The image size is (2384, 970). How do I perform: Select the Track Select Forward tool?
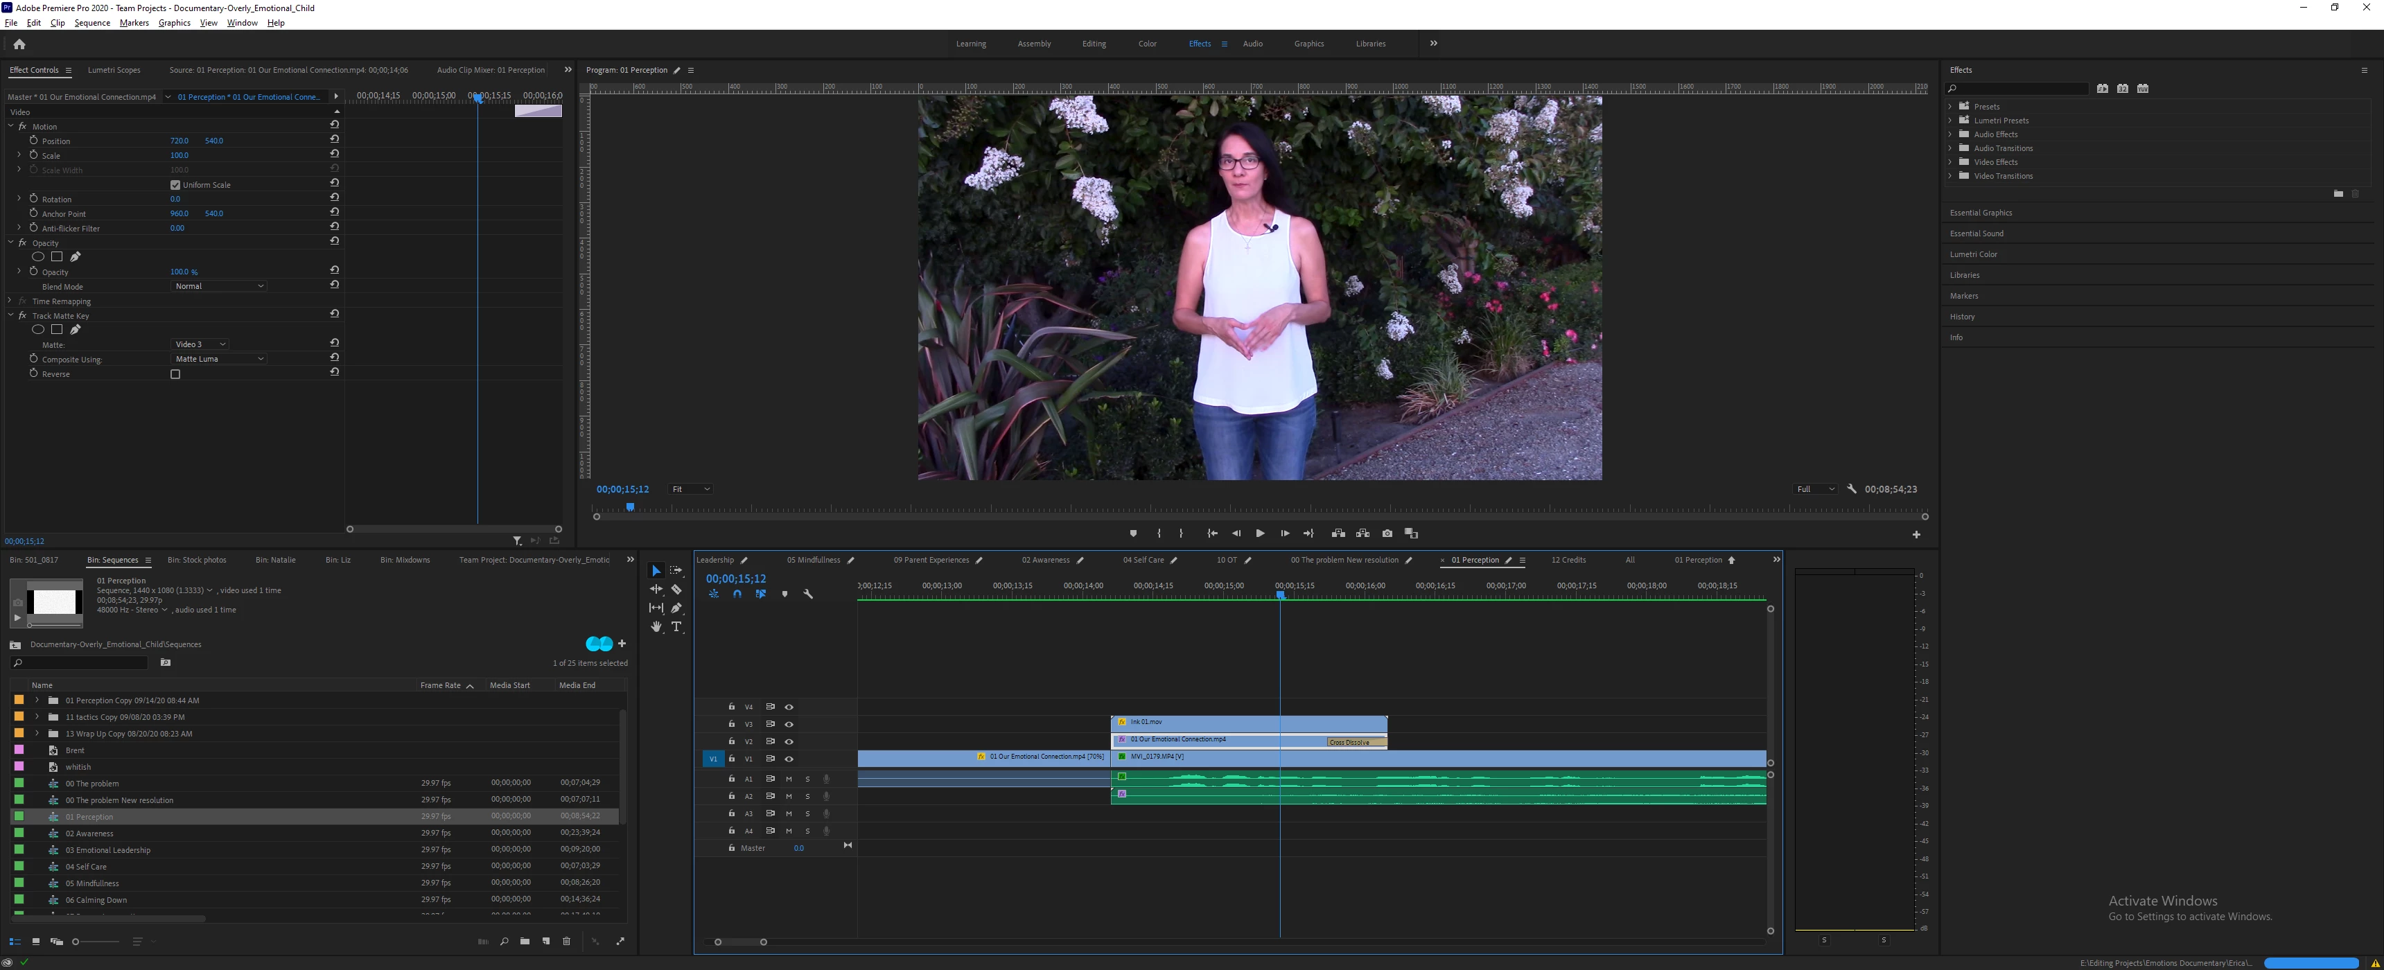[676, 571]
